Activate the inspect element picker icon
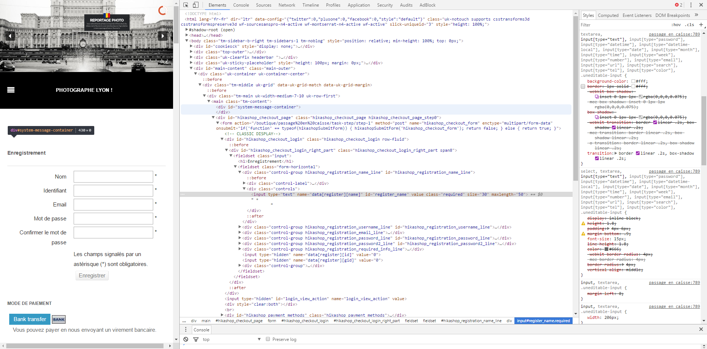The width and height of the screenshot is (707, 349). [x=186, y=5]
